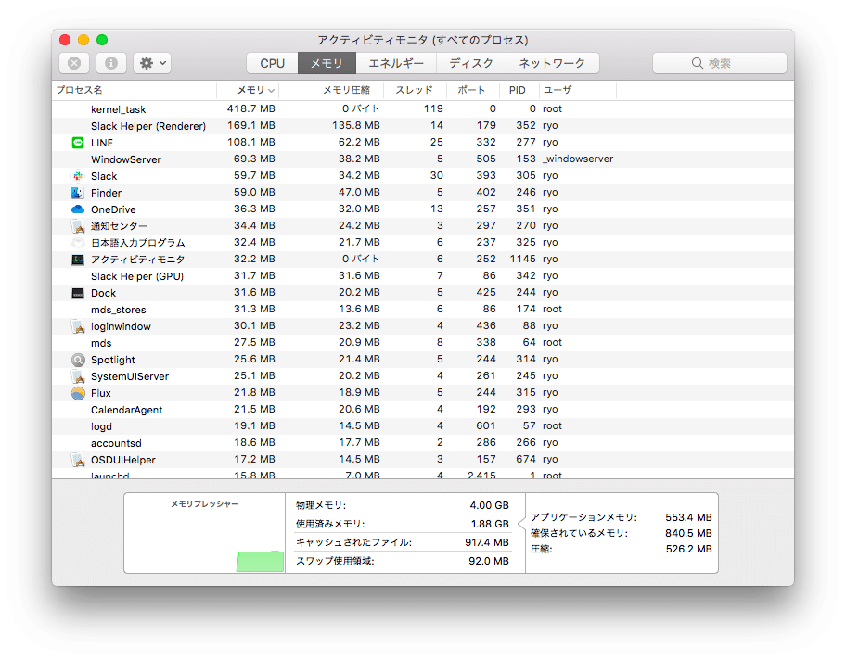Select the WindowServer process row
The image size is (846, 660).
(x=423, y=159)
